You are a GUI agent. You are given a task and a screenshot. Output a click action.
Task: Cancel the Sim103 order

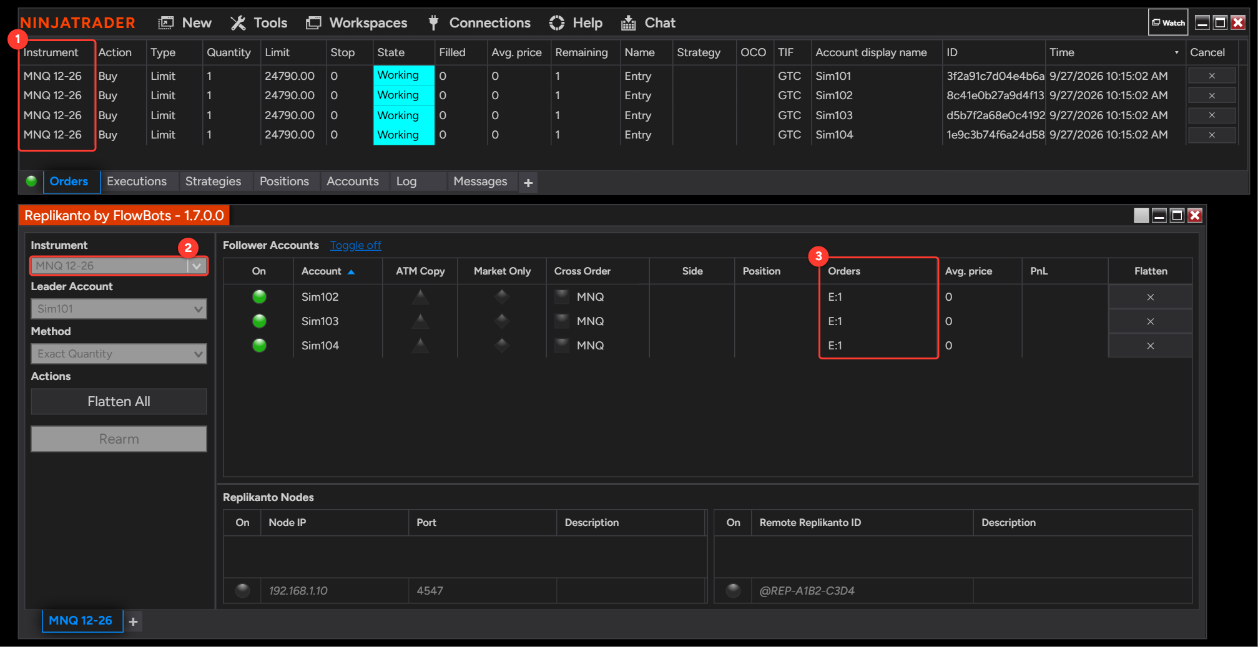pos(1212,115)
